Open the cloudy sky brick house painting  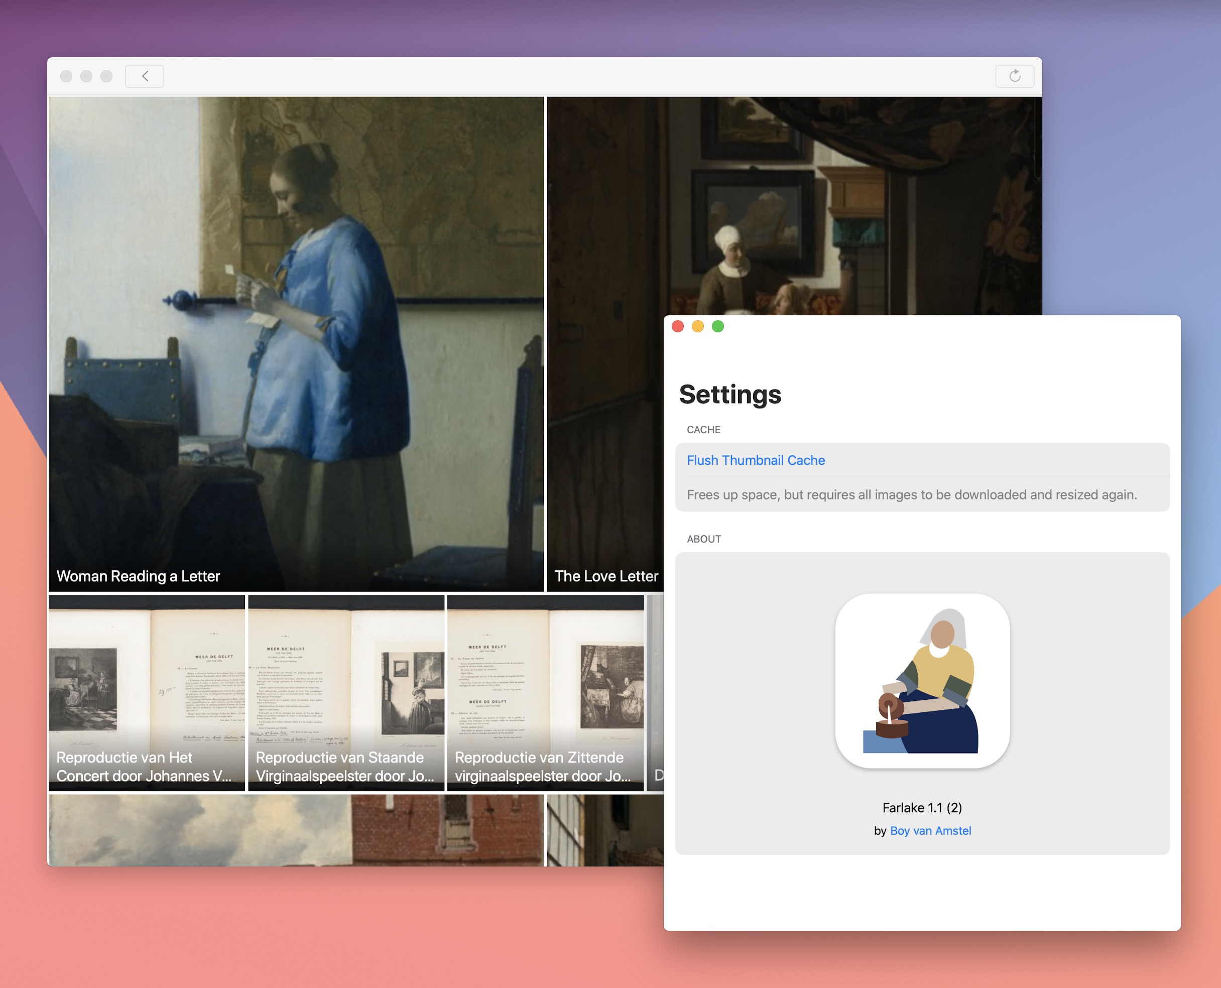[296, 830]
